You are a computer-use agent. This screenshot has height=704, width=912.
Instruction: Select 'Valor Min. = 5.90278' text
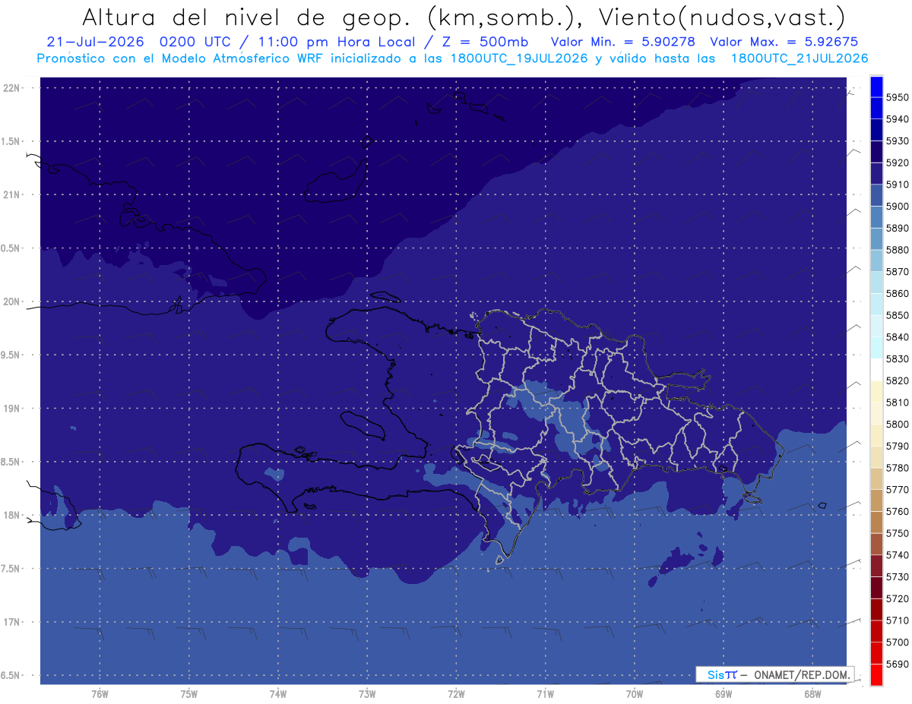[x=622, y=42]
